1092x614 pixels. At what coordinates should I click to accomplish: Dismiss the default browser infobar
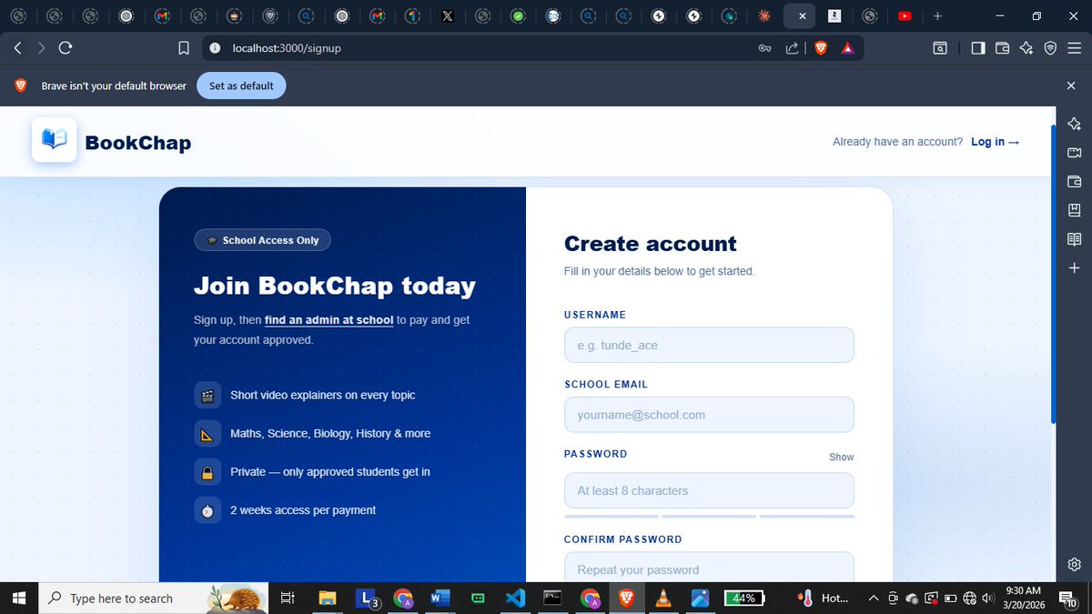click(1071, 86)
